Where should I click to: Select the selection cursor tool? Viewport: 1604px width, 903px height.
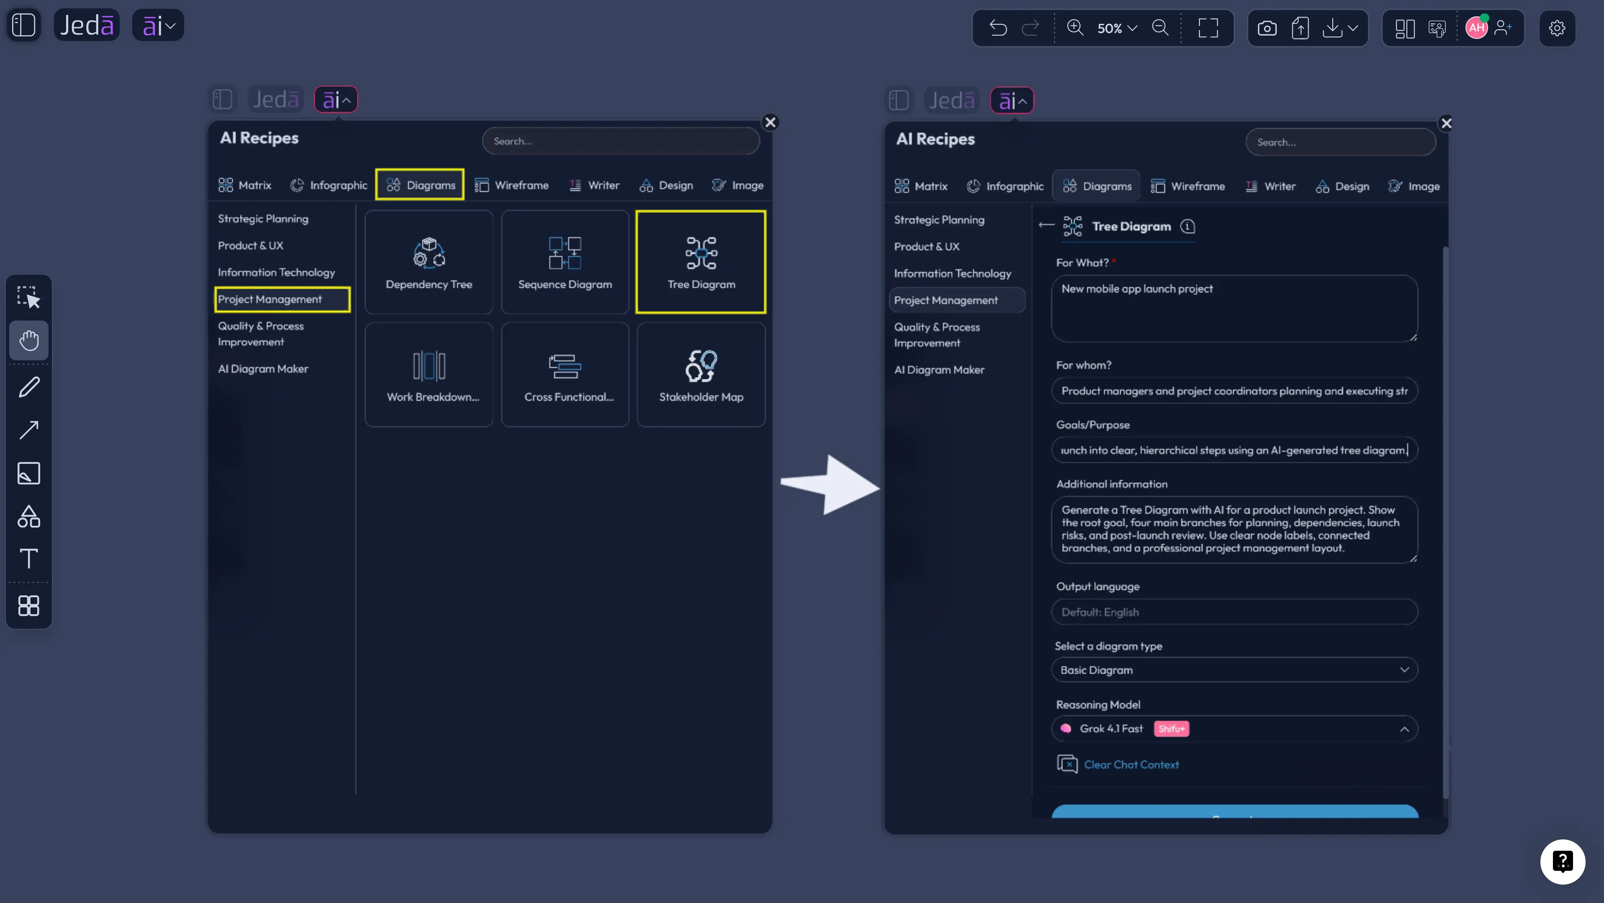pos(28,297)
